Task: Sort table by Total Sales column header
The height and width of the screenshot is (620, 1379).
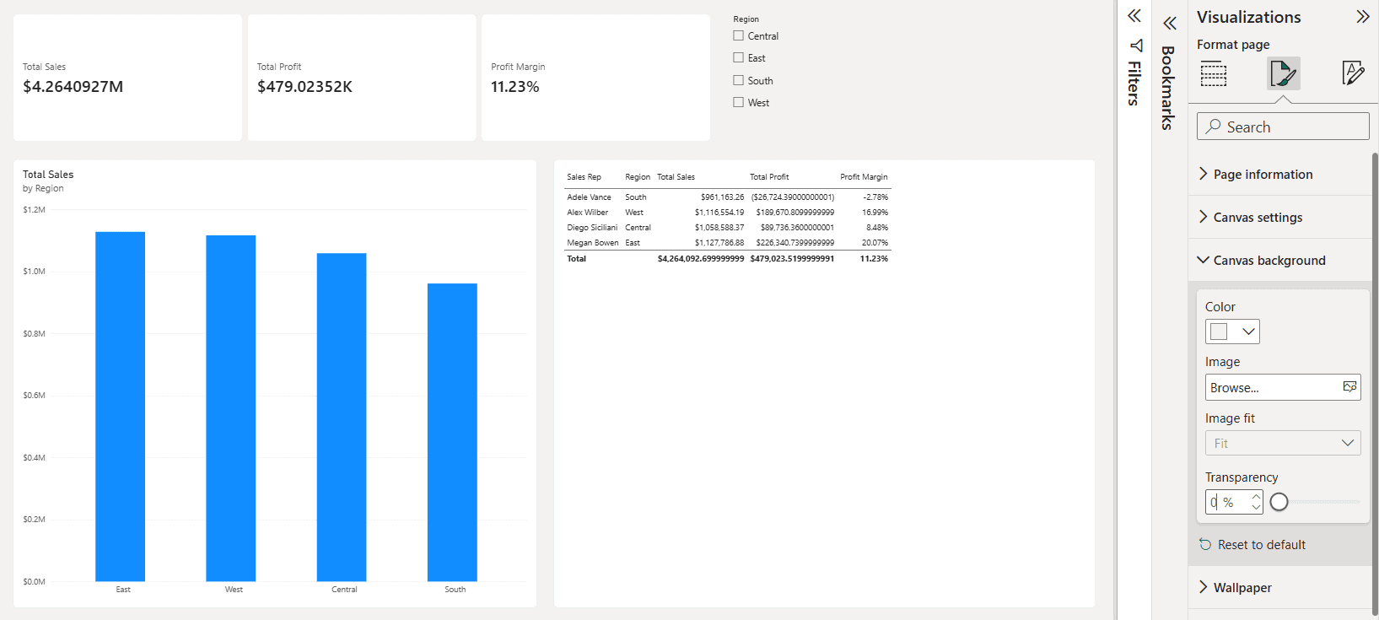Action: click(676, 176)
